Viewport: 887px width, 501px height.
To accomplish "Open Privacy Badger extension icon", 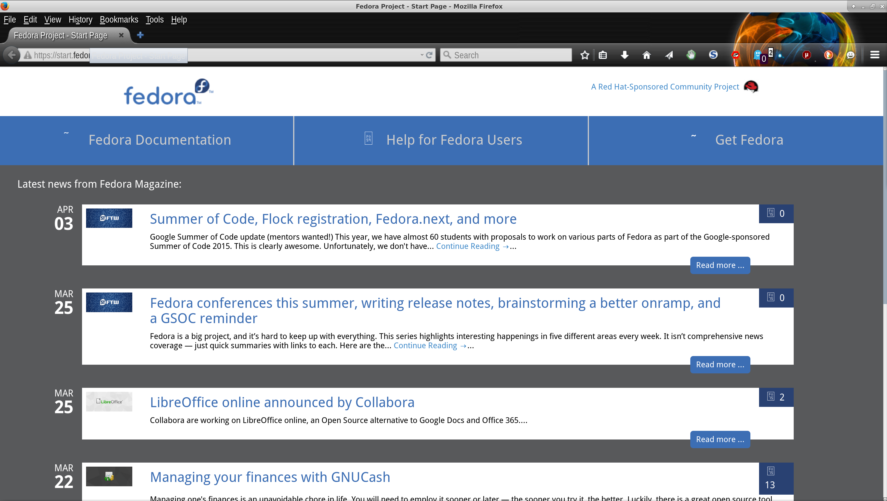I will pos(735,55).
